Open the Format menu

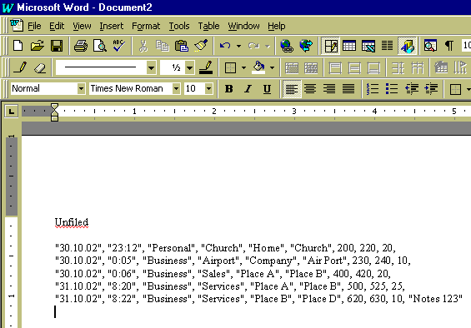pos(146,26)
